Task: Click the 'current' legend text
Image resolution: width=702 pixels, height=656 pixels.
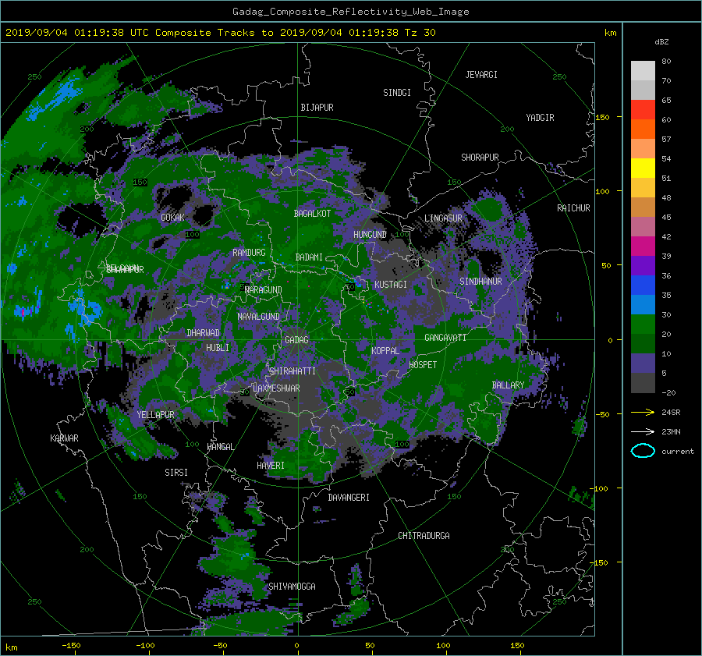Action: (678, 452)
